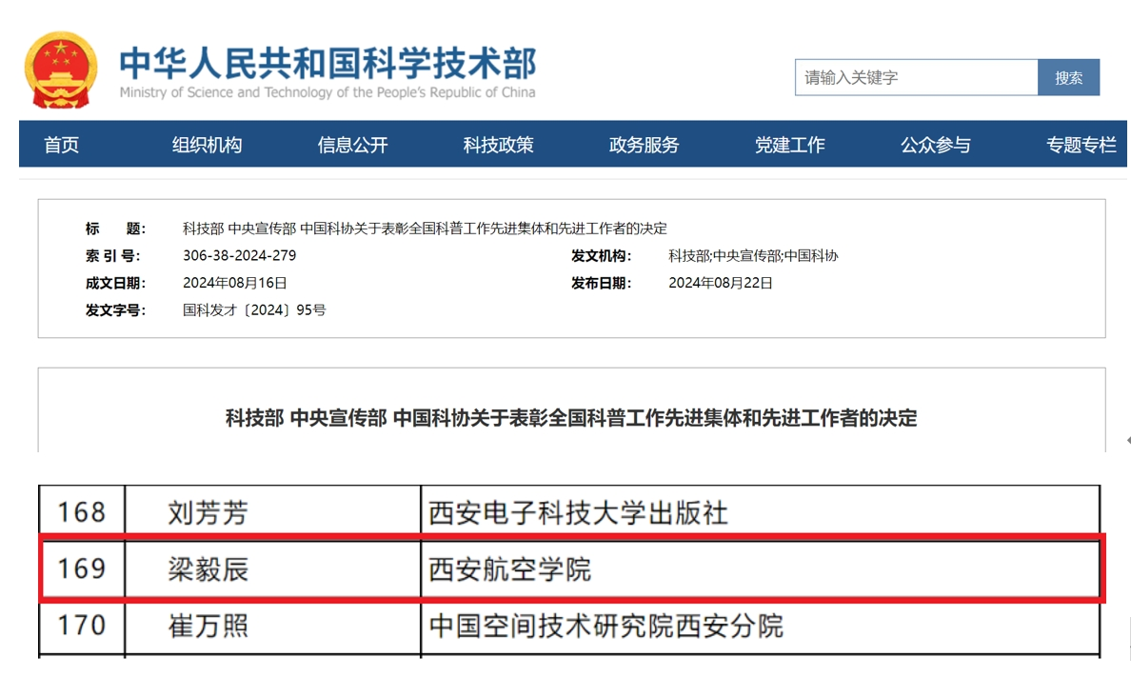Screen dimensions: 1131x677
Task: Click the national emblem logo
Action: [60, 70]
